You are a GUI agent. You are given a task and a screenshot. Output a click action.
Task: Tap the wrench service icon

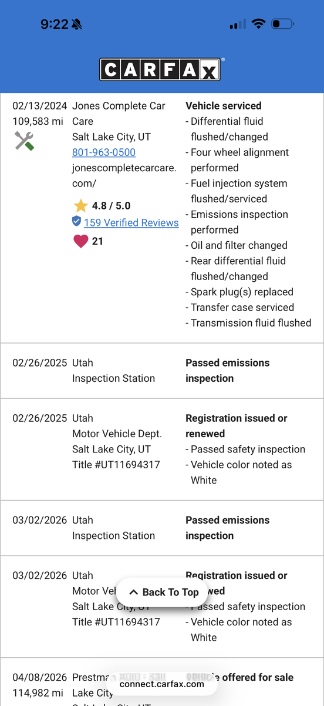(24, 141)
